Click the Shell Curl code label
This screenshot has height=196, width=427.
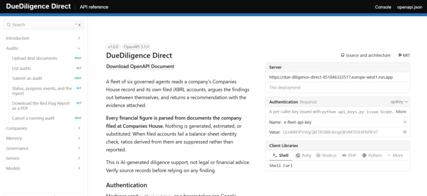[x=281, y=165]
